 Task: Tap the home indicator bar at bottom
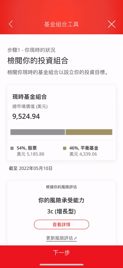click(61, 265)
